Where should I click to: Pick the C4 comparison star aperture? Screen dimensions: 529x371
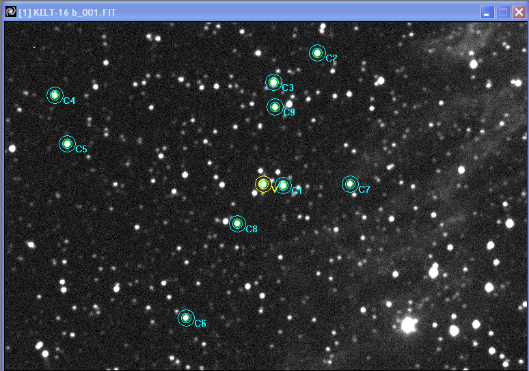pos(55,95)
